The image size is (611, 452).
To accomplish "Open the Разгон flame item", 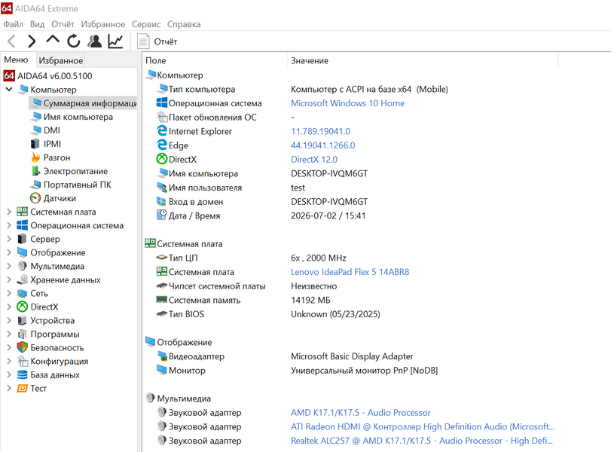I will (57, 157).
